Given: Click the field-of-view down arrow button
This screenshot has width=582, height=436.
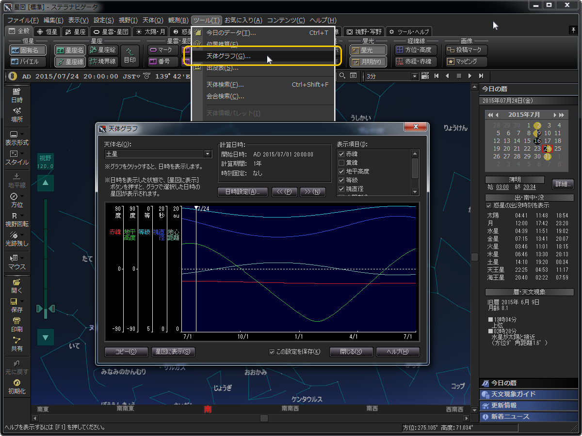Looking at the screenshot, I should click(46, 337).
